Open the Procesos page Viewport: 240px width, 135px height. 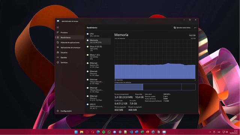pyautogui.click(x=70, y=33)
